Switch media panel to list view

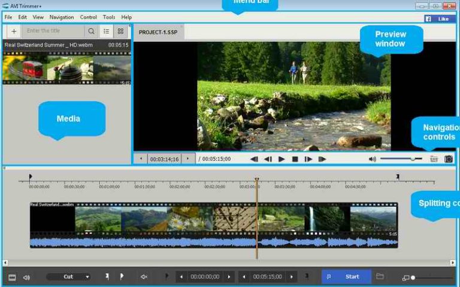[106, 31]
